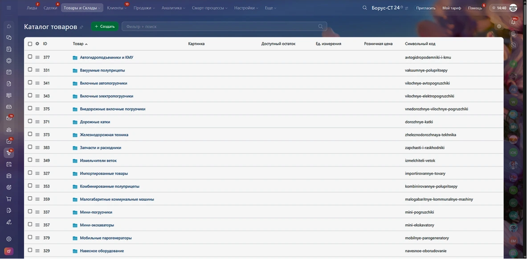Select the checkbox for row 377
527x259 pixels.
coord(30,57)
